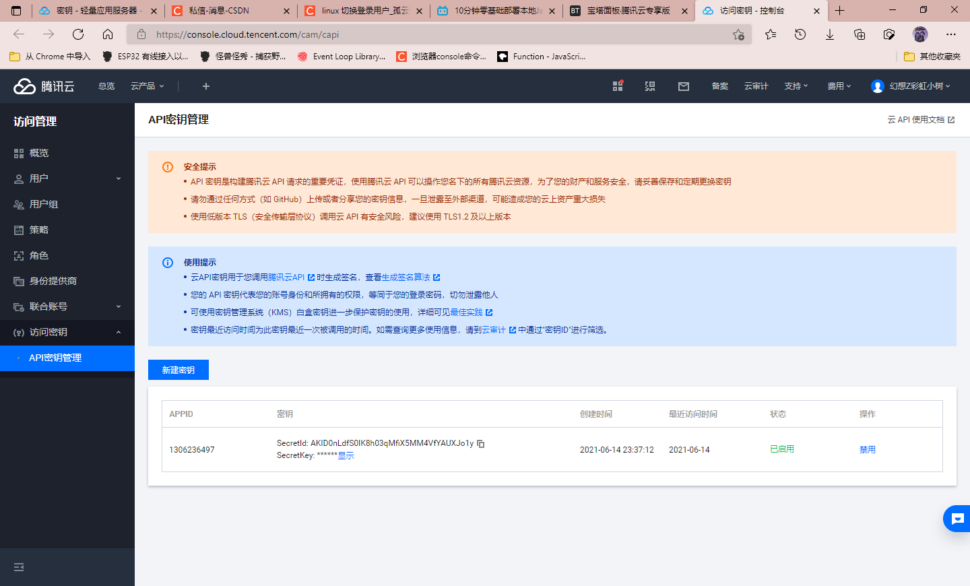This screenshot has width=970, height=586.
Task: Open the 生成签名算法 link
Action: click(x=410, y=278)
